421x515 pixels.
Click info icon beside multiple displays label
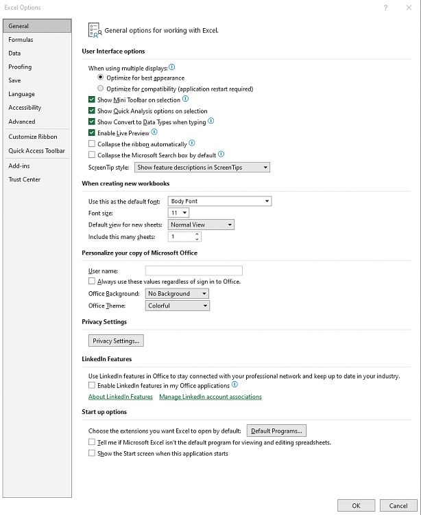172,67
